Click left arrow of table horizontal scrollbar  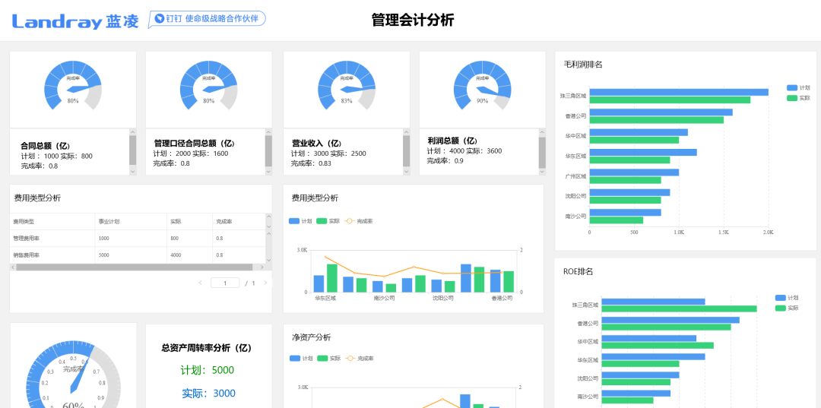(13, 267)
